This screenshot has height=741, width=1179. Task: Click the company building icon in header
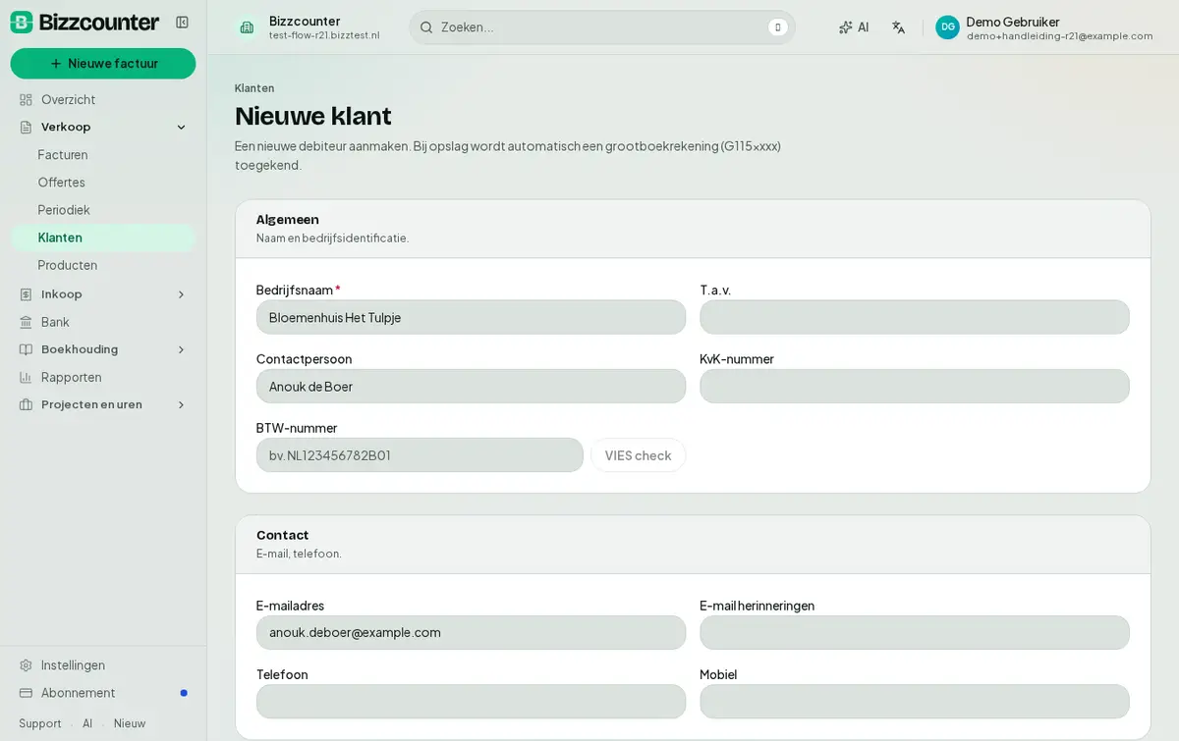[247, 27]
